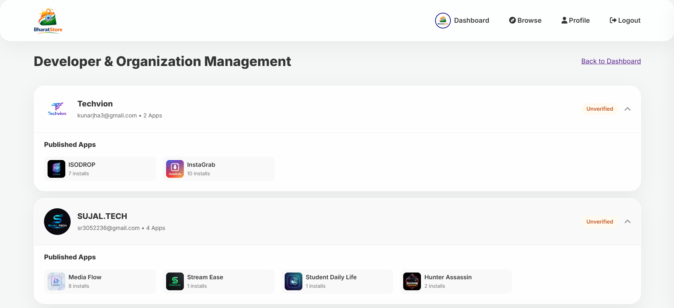
Task: Click Logout in the navigation bar
Action: pyautogui.click(x=625, y=20)
